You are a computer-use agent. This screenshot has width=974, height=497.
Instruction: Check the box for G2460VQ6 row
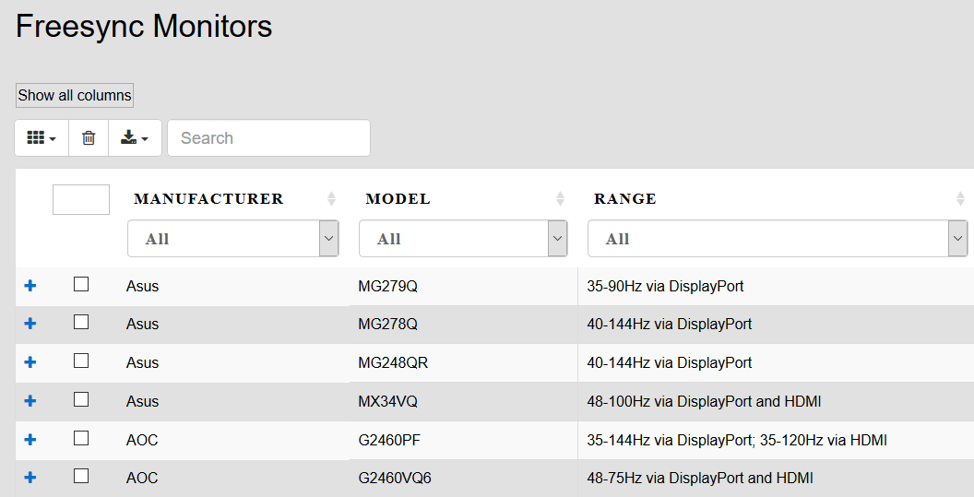point(81,476)
